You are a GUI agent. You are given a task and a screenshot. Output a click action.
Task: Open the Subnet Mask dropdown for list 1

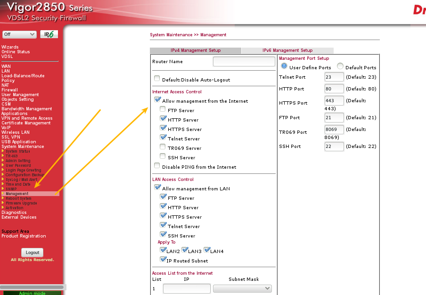(x=242, y=288)
